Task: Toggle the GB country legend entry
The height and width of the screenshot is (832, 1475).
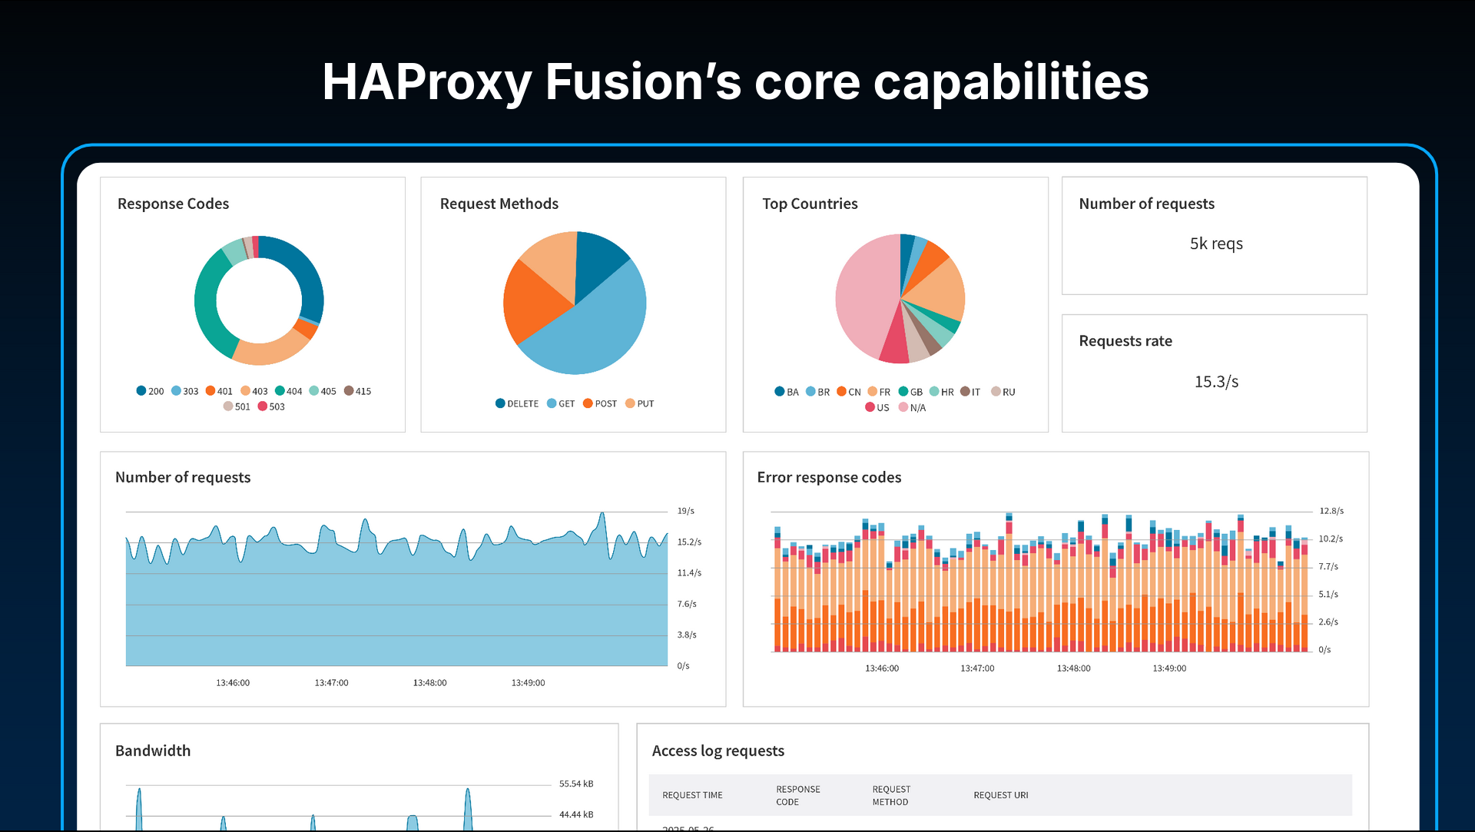Action: (x=910, y=392)
